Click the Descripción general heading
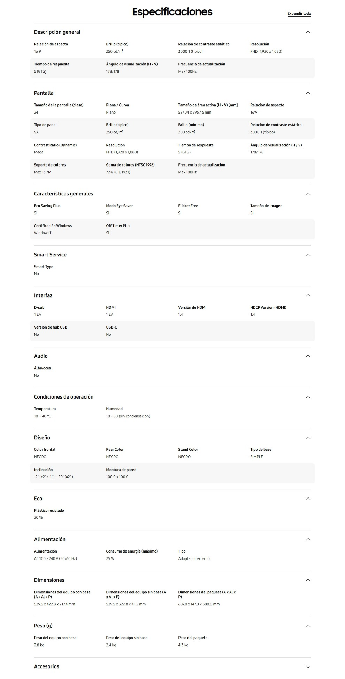The image size is (345, 679). [x=57, y=32]
